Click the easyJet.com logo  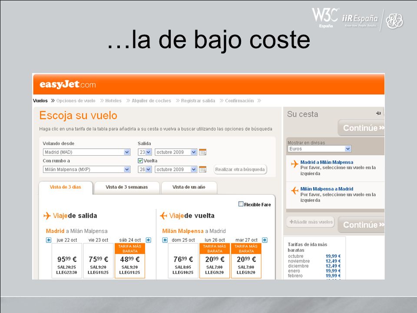[68, 85]
